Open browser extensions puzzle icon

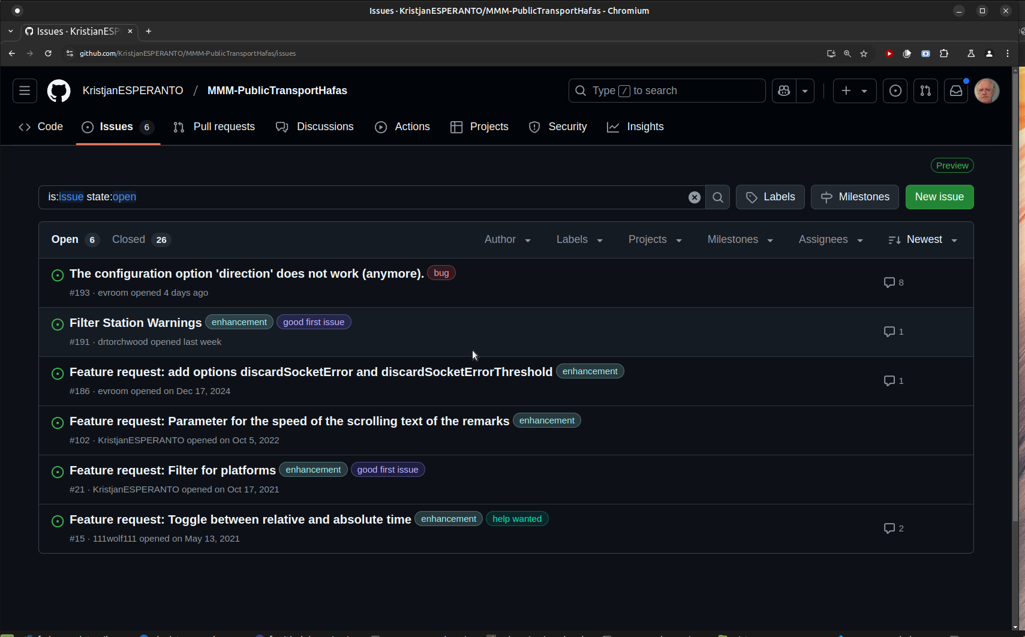[x=944, y=53]
